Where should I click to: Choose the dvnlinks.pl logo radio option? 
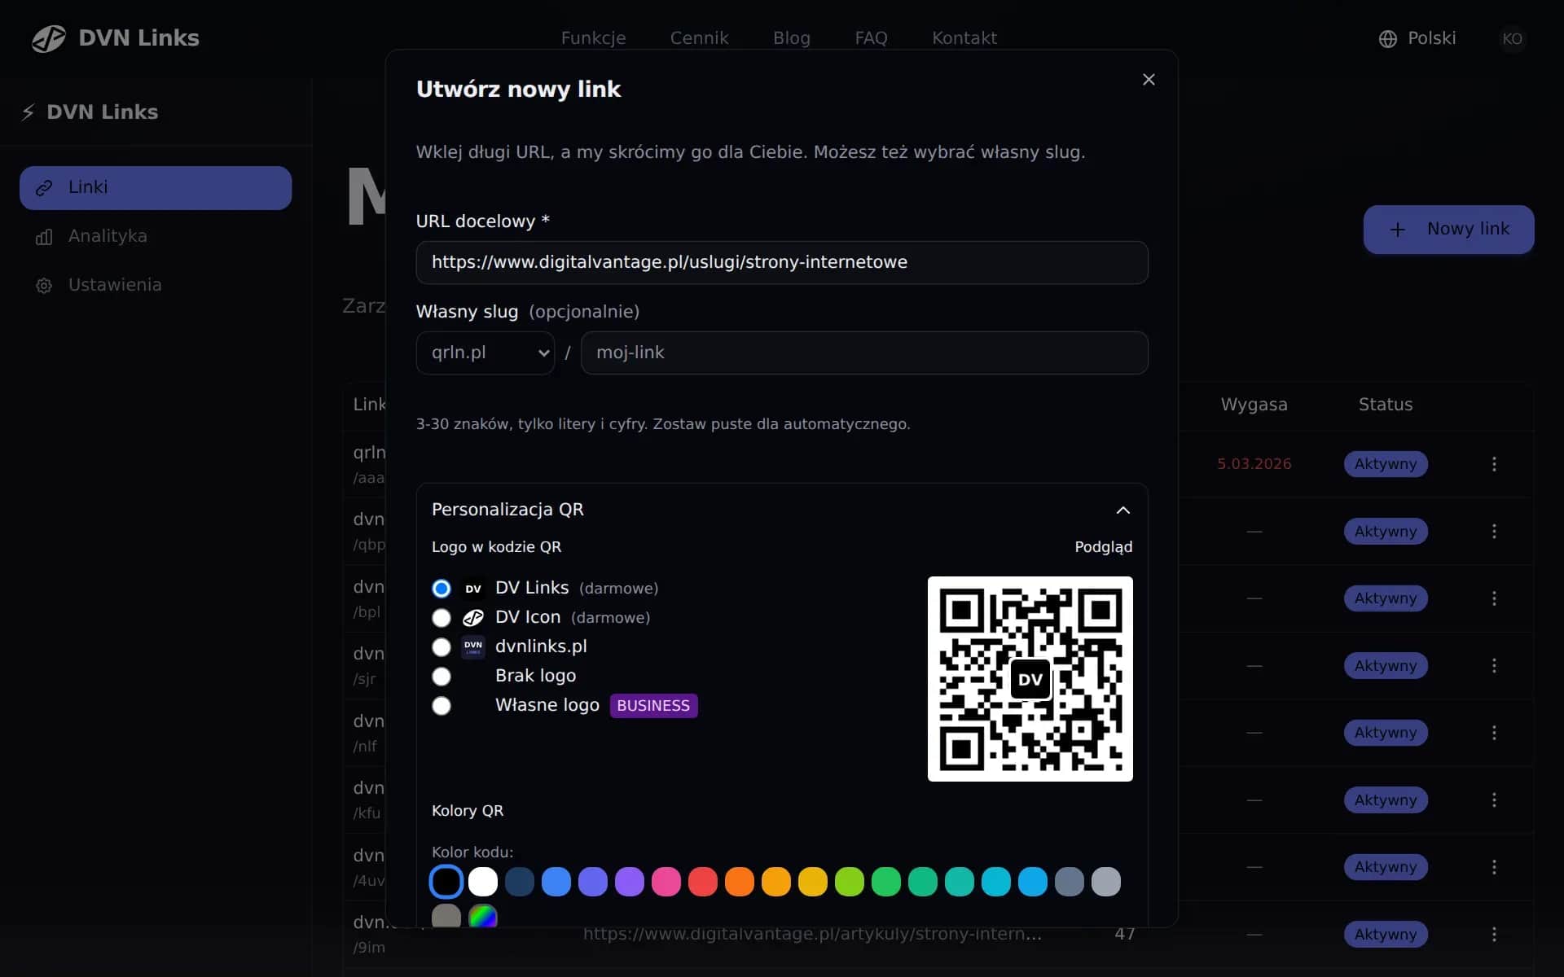pos(442,647)
